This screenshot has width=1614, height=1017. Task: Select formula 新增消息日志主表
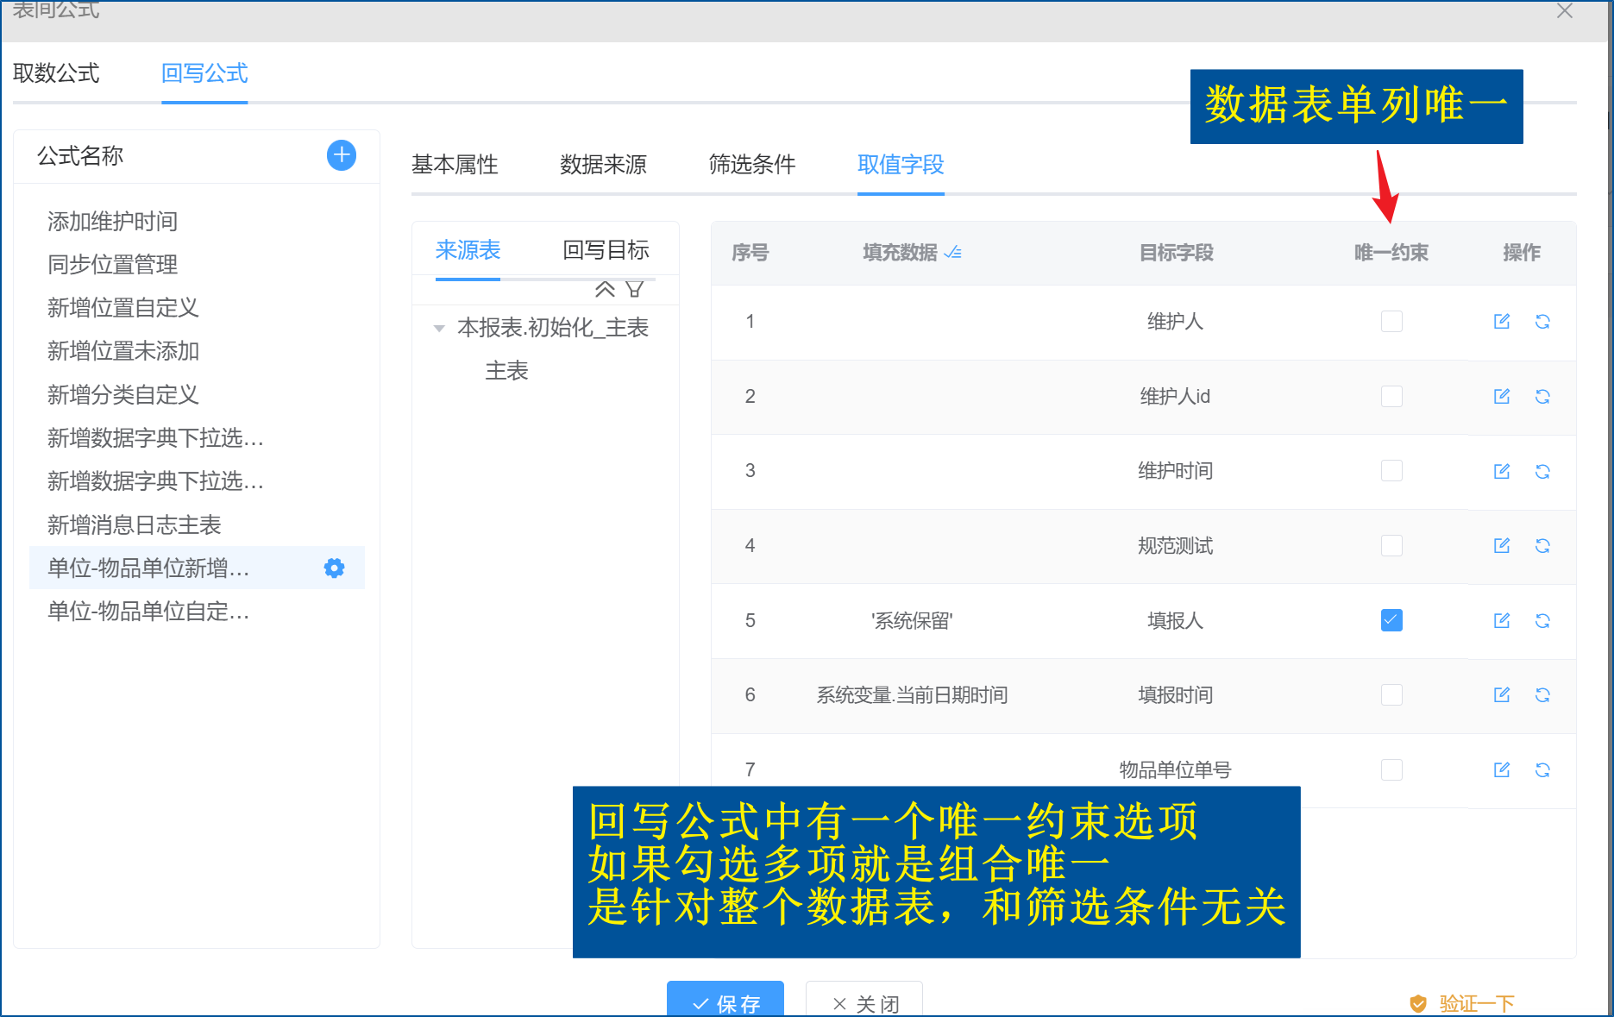(x=134, y=524)
